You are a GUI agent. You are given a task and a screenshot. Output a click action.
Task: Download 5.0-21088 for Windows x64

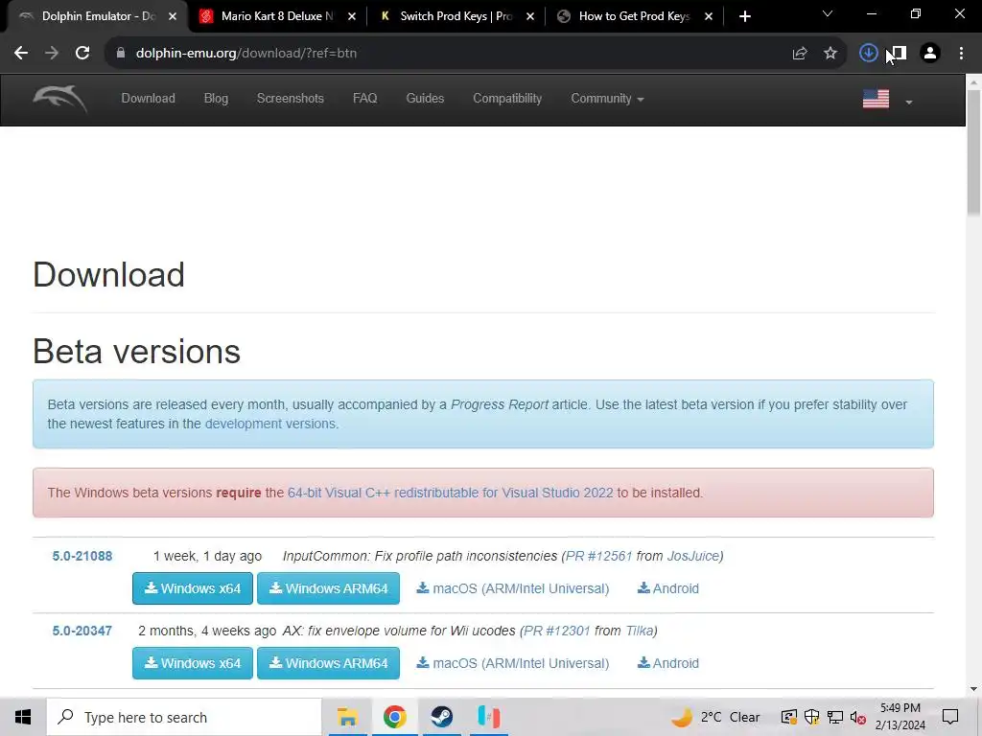point(192,588)
